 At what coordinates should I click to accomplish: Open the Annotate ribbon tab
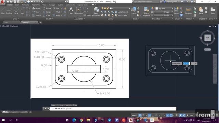click(25, 5)
